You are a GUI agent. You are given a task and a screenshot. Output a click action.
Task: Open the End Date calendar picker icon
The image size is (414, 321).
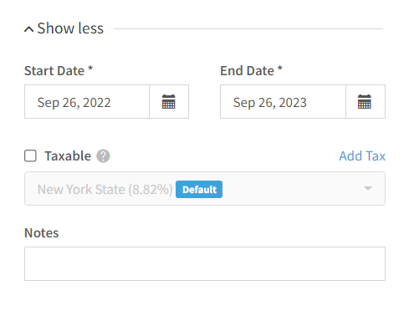365,102
